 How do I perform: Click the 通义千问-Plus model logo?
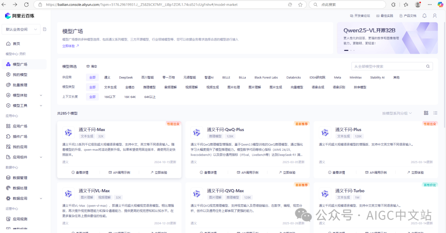(x=325, y=132)
